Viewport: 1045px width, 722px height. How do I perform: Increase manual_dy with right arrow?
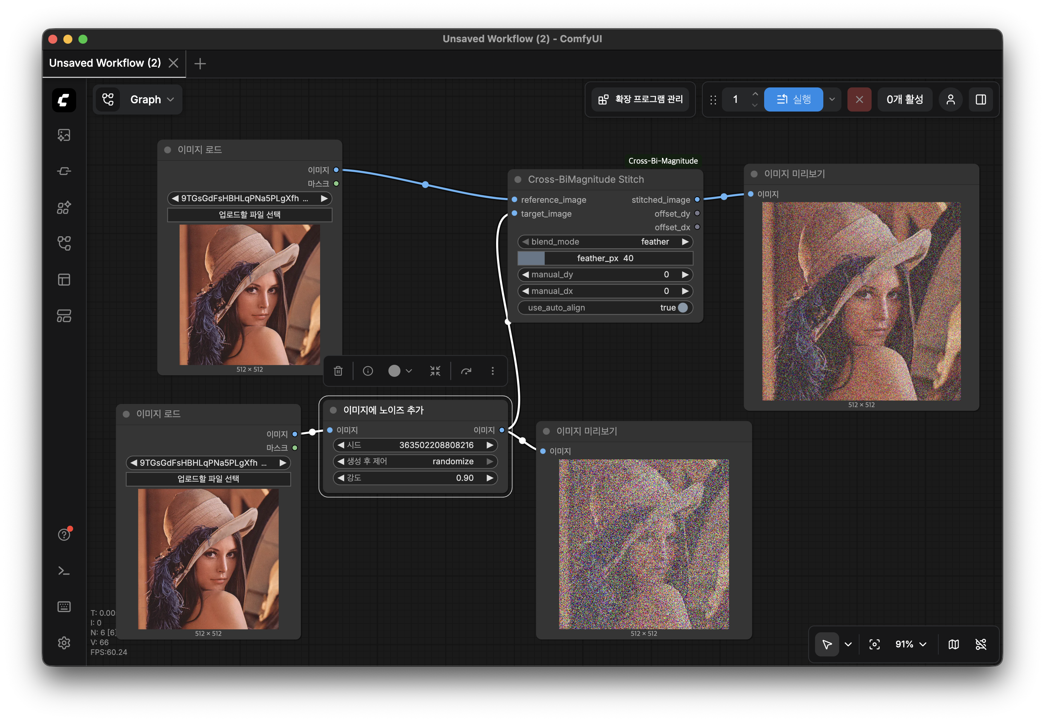click(685, 275)
